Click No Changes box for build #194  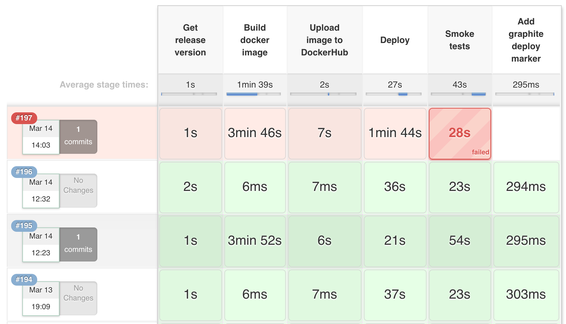78,298
